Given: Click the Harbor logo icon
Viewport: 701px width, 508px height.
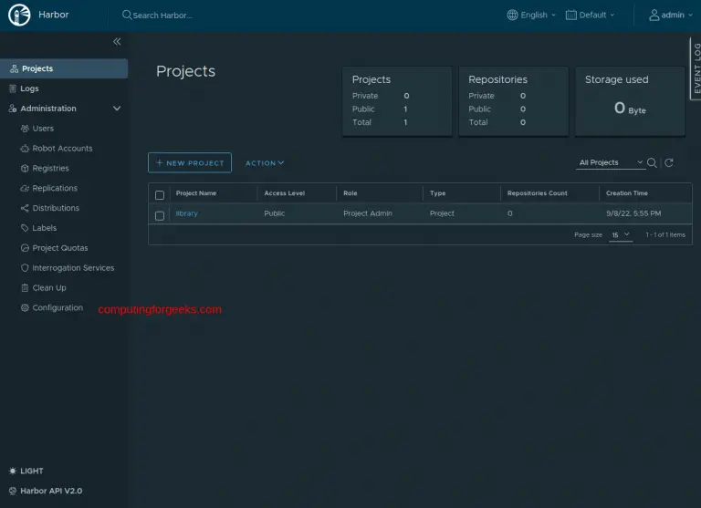Looking at the screenshot, I should (x=19, y=15).
